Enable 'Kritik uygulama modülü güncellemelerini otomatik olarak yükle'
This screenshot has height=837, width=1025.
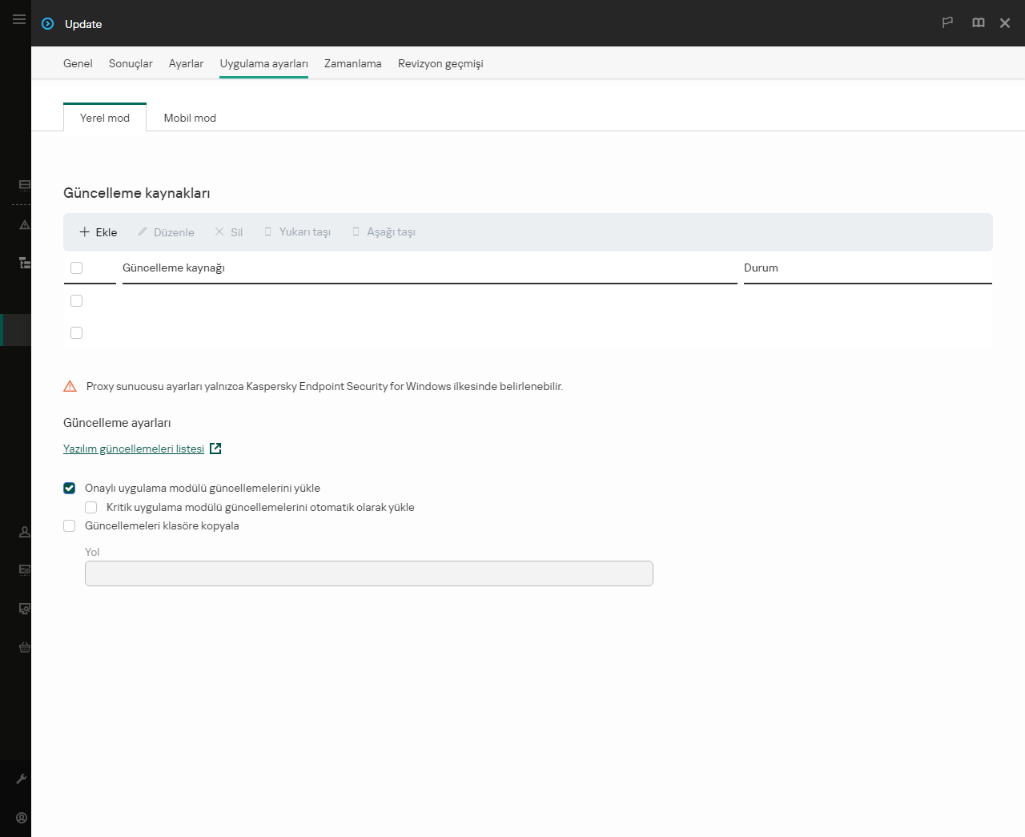[x=91, y=508]
